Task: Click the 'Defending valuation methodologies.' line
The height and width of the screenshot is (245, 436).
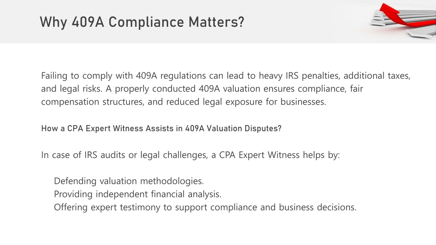Action: tap(129, 181)
